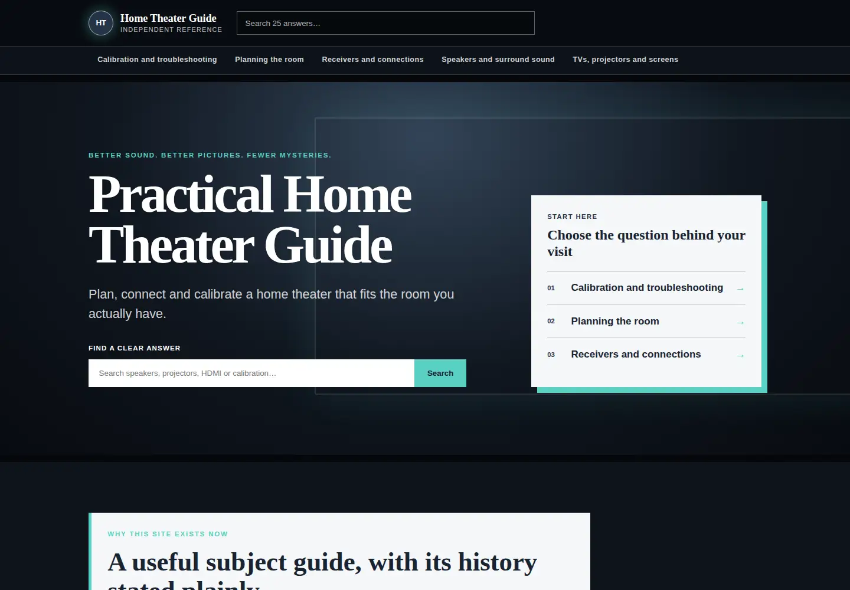The height and width of the screenshot is (590, 850).
Task: Click 'Why this site exists now' label
Action: (168, 534)
